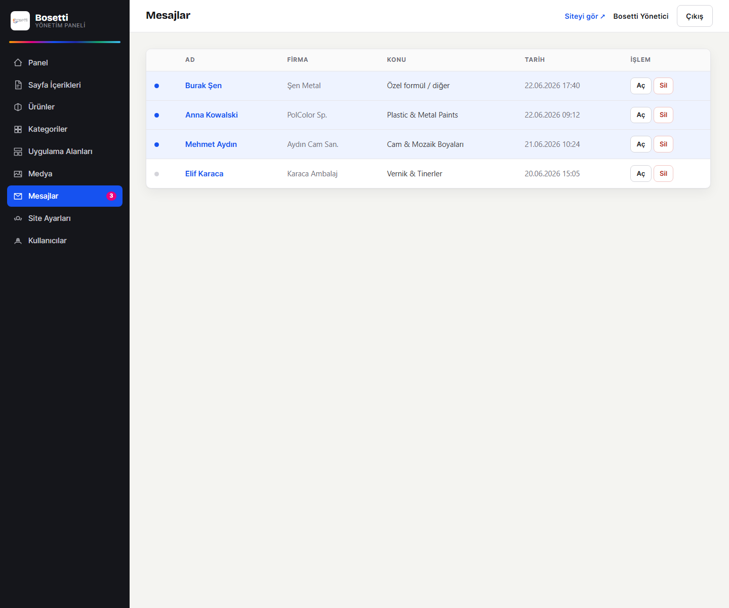This screenshot has width=729, height=608.
Task: Click the Medya image icon
Action: pyautogui.click(x=18, y=174)
